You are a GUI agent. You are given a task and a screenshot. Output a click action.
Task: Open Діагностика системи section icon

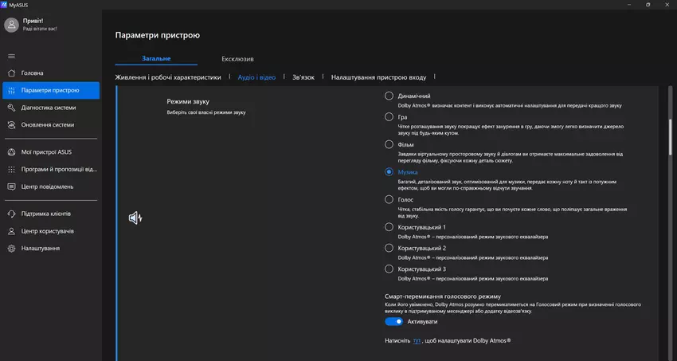tap(11, 108)
